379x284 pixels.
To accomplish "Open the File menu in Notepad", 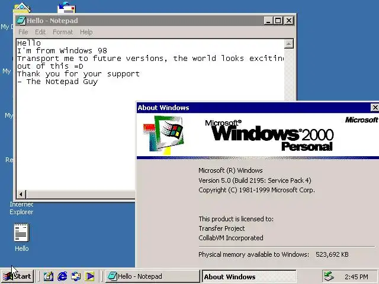I will [x=23, y=32].
